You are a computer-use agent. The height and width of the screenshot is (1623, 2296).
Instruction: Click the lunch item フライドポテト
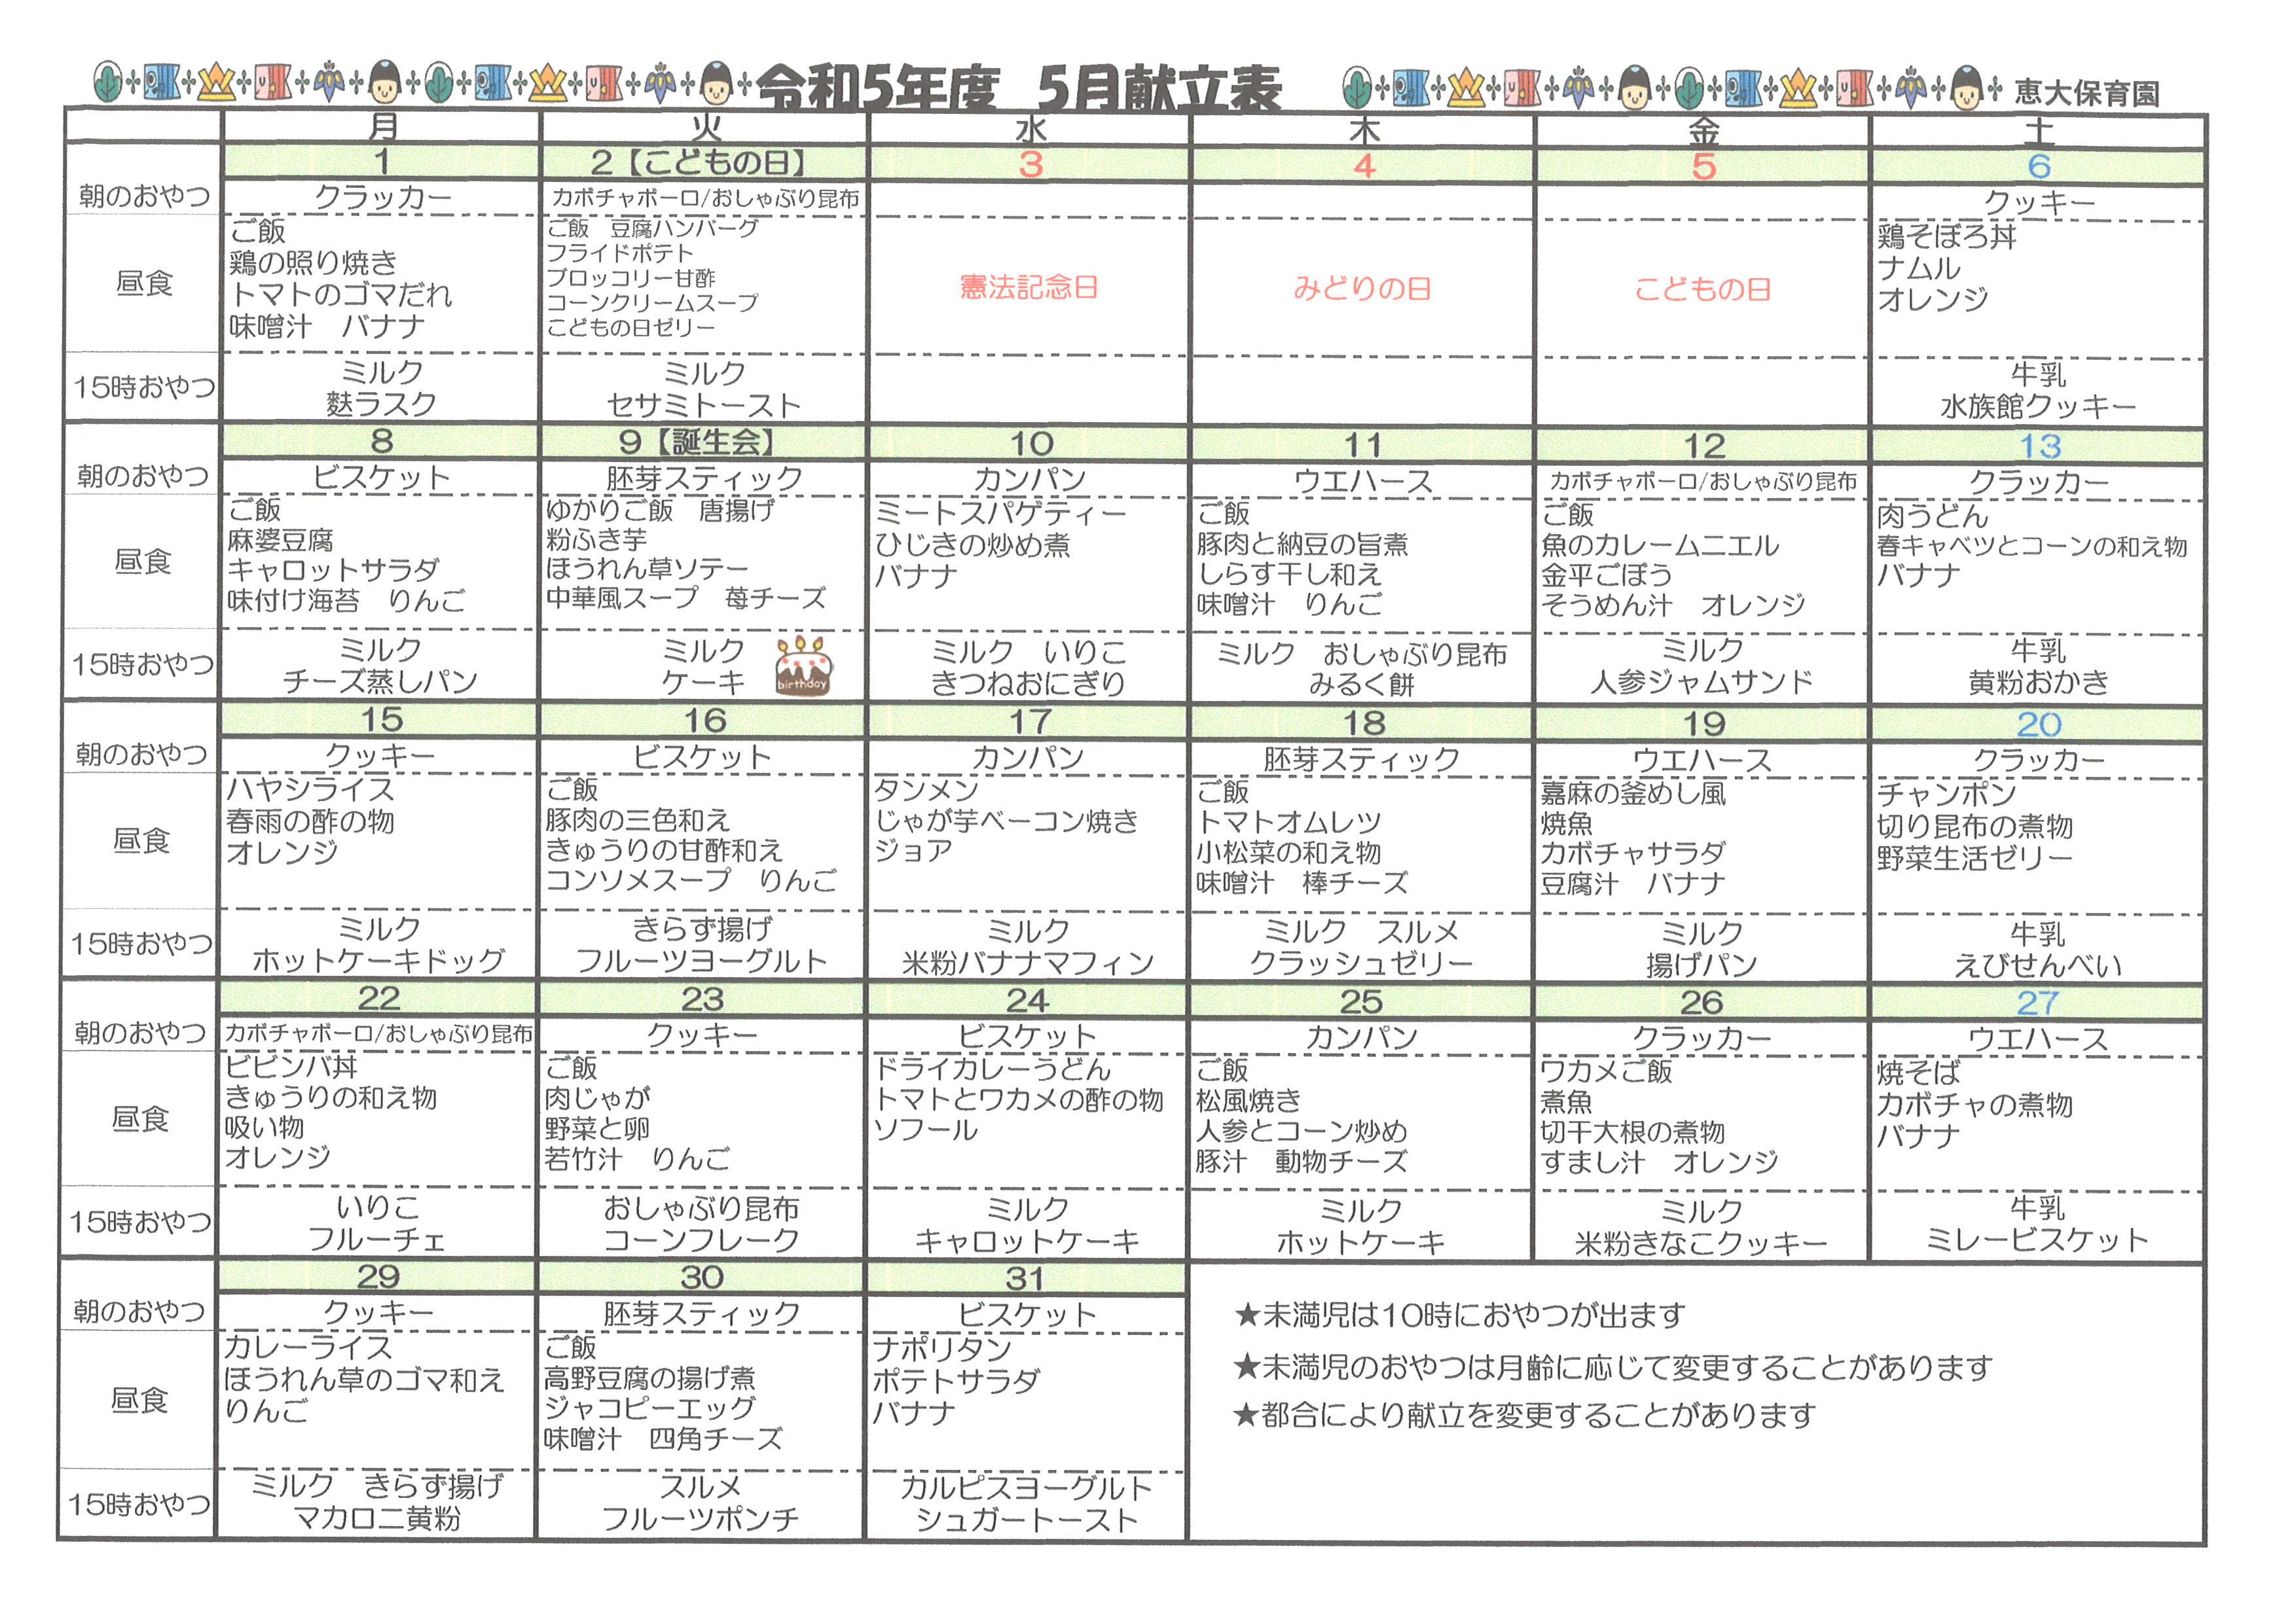coord(619,254)
